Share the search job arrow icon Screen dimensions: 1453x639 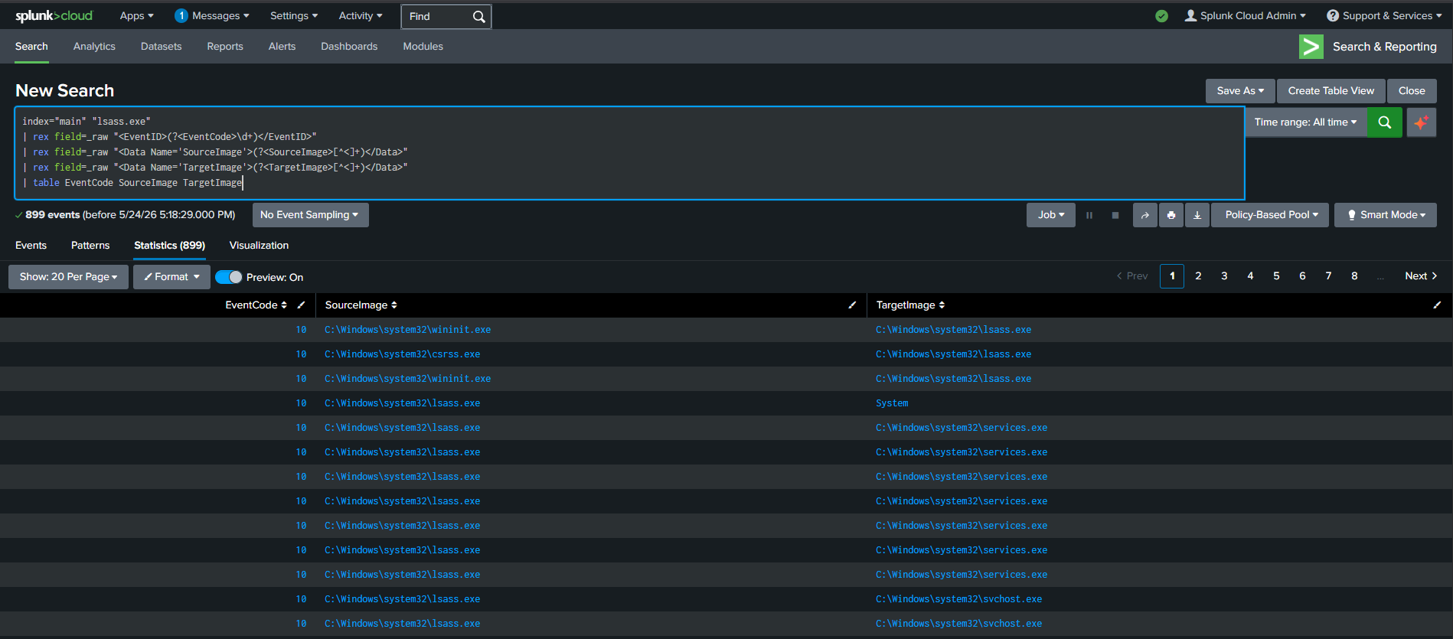pos(1145,215)
